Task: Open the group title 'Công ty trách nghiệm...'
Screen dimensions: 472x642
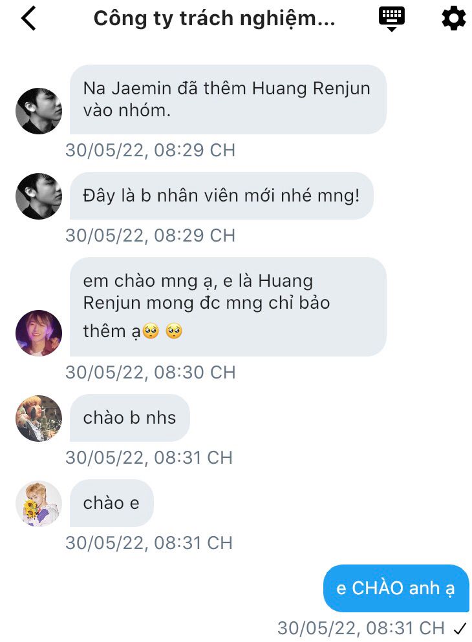Action: pyautogui.click(x=214, y=19)
